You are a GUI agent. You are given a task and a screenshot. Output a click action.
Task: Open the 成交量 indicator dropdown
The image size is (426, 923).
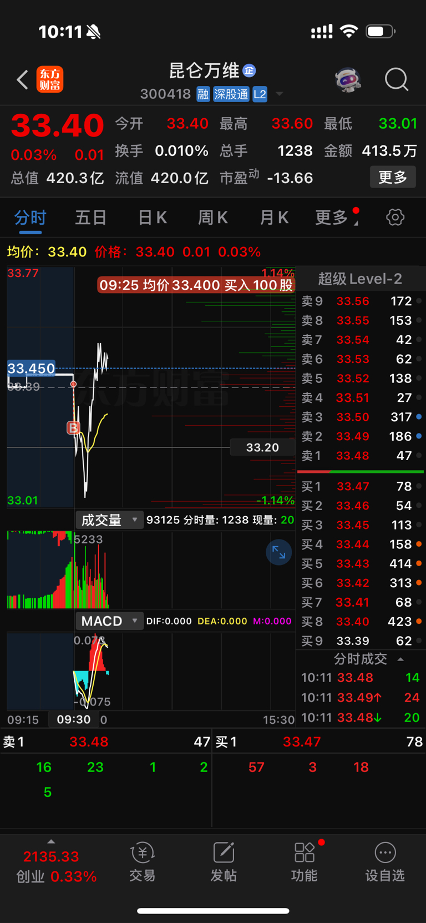tap(109, 520)
